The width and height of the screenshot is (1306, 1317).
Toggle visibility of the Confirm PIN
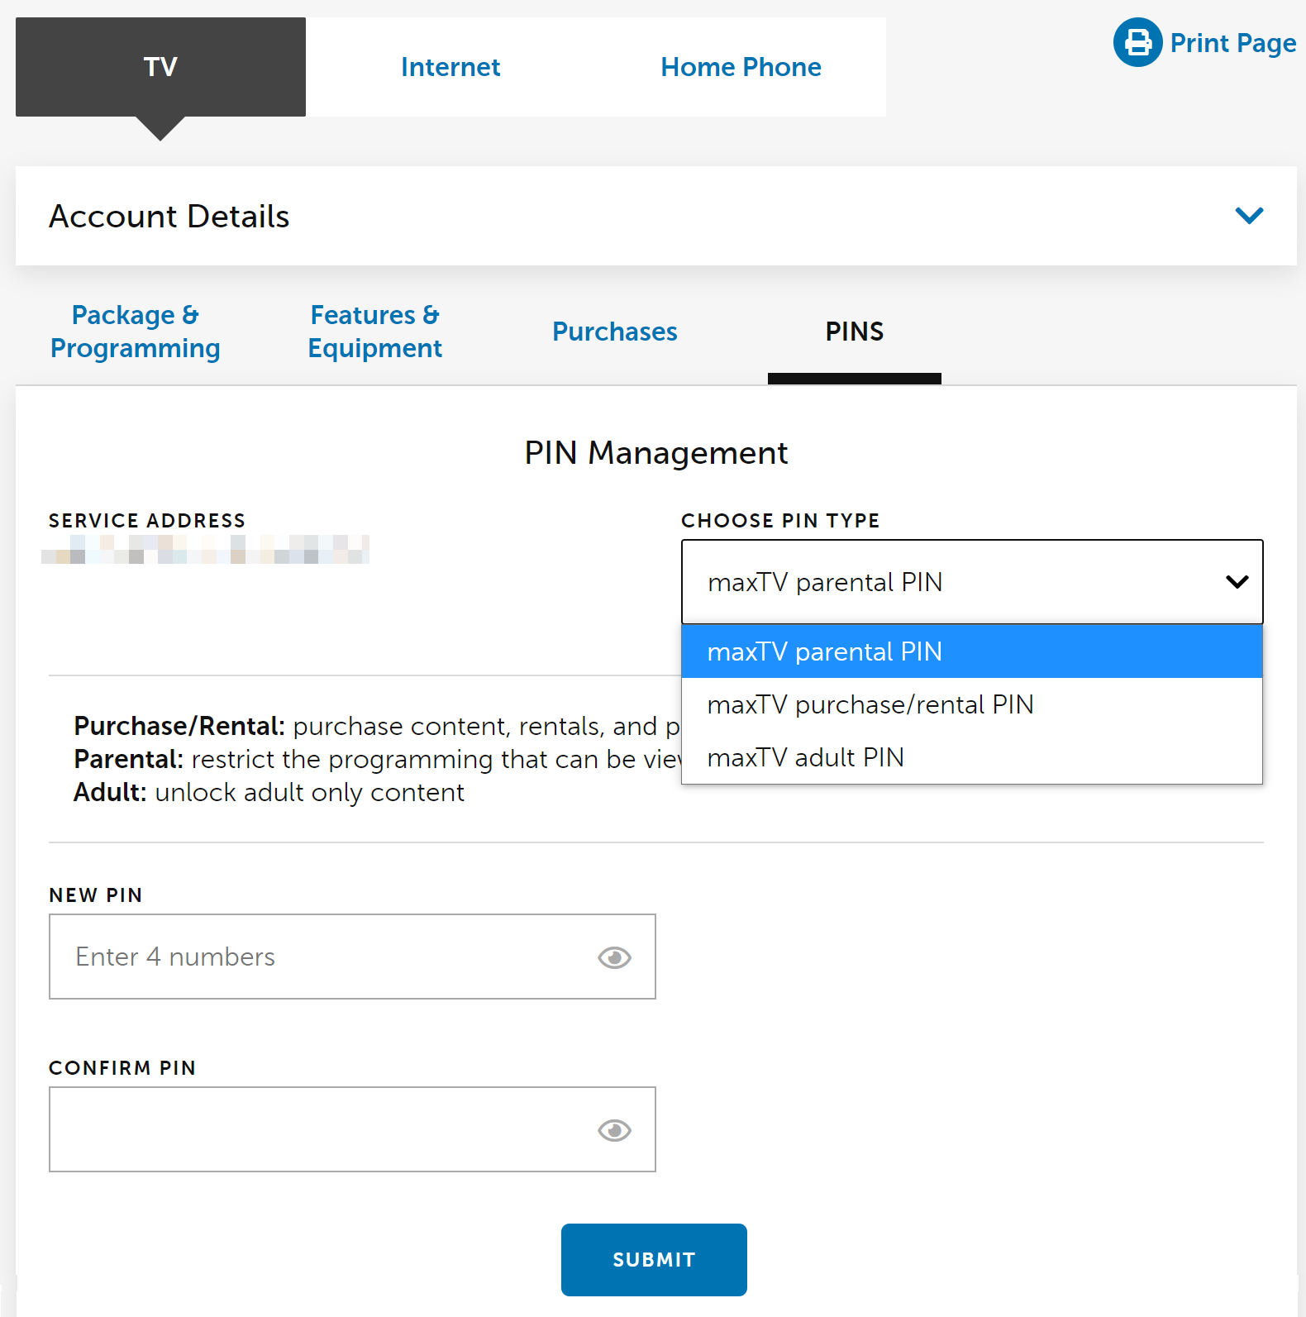pyautogui.click(x=614, y=1130)
